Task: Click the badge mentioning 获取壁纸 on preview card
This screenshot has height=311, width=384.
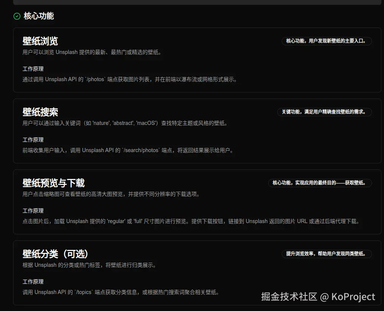Action: click(x=321, y=183)
